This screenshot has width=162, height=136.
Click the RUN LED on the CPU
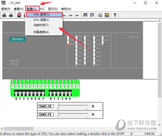pos(68,40)
